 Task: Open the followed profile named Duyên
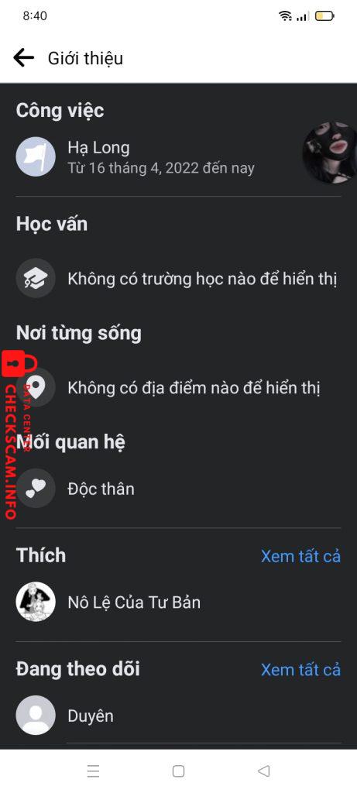click(x=91, y=716)
